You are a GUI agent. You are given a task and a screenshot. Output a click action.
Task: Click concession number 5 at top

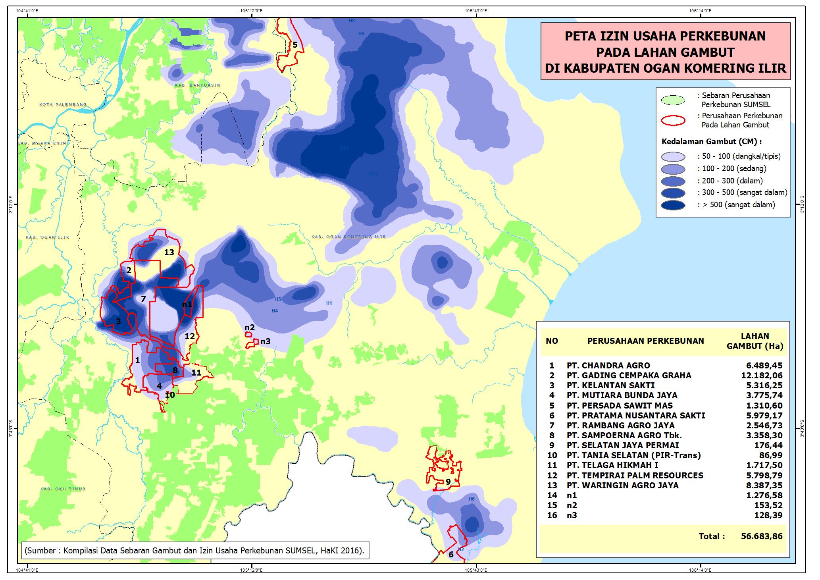[x=295, y=45]
